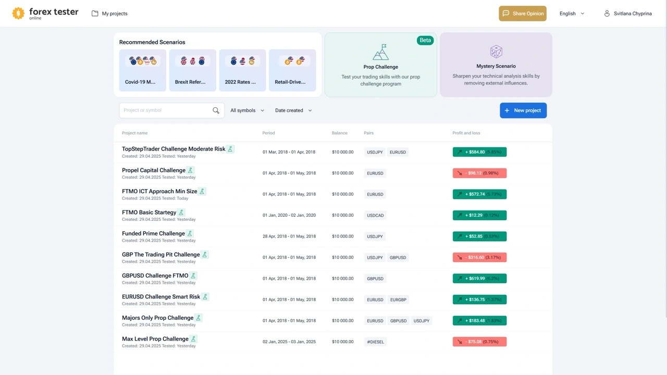Click the Project or symbol search field
Viewport: 667px width, 375px height.
pyautogui.click(x=166, y=110)
